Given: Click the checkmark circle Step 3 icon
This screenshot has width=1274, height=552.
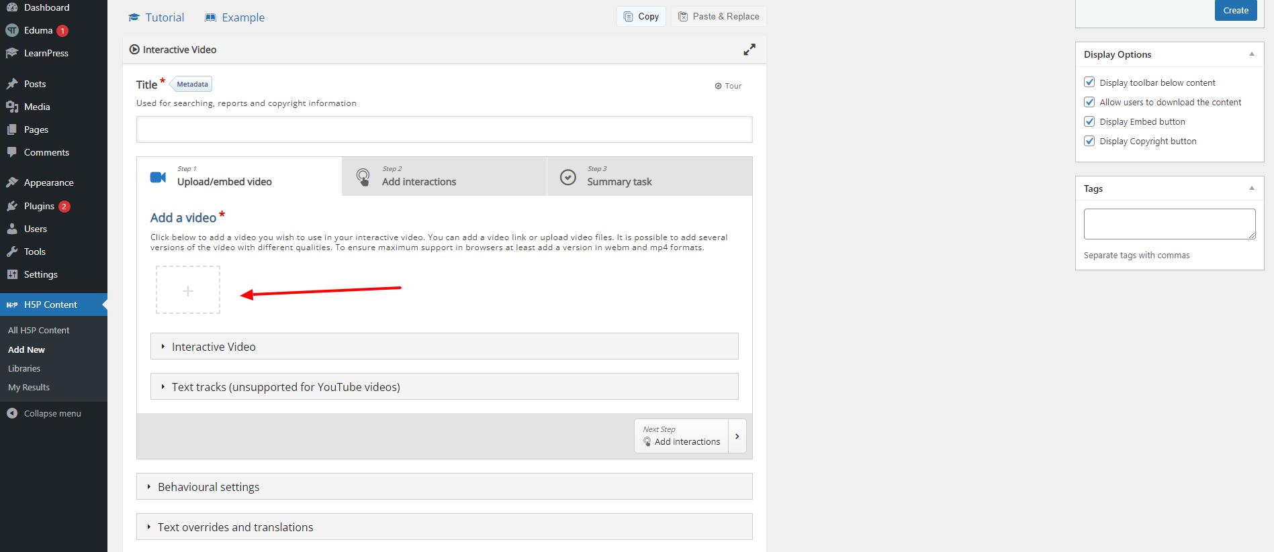Looking at the screenshot, I should [568, 177].
